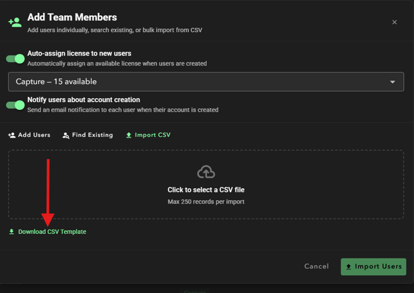Toggle Notify users about account creation
Screen dimensions: 414x293
pyautogui.click(x=15, y=105)
